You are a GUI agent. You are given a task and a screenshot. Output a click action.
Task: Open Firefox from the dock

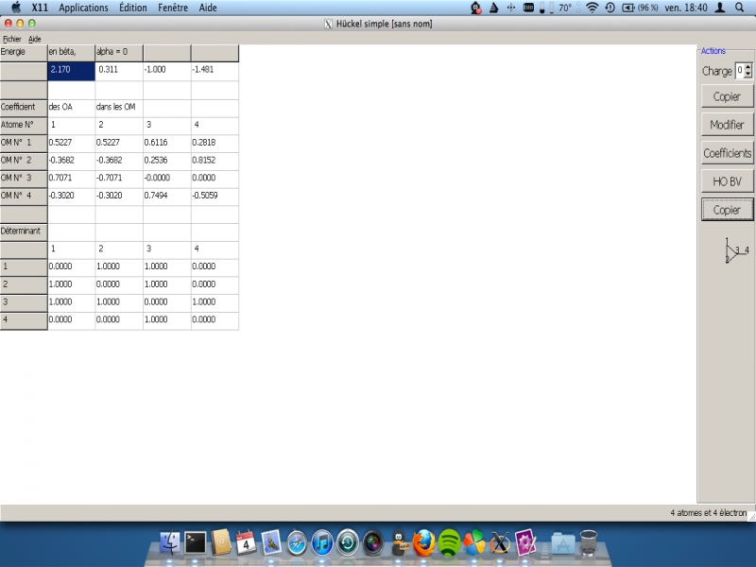coord(425,543)
